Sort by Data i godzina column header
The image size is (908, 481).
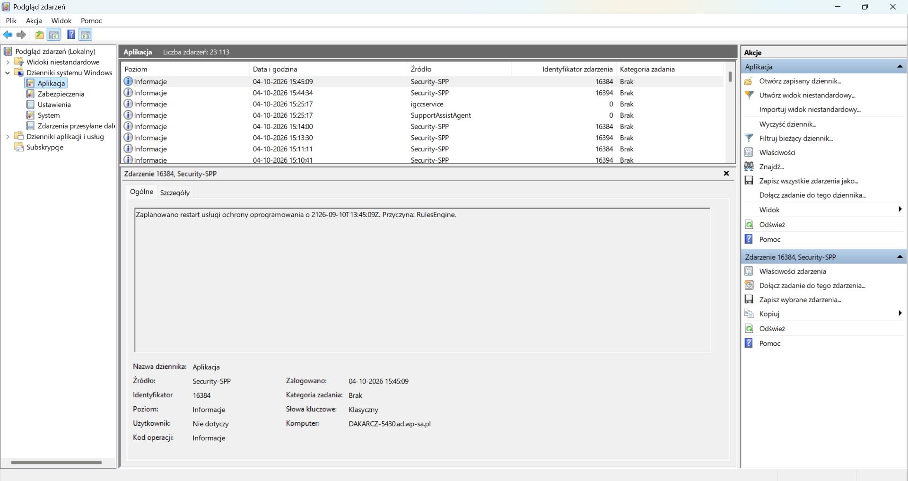[327, 69]
